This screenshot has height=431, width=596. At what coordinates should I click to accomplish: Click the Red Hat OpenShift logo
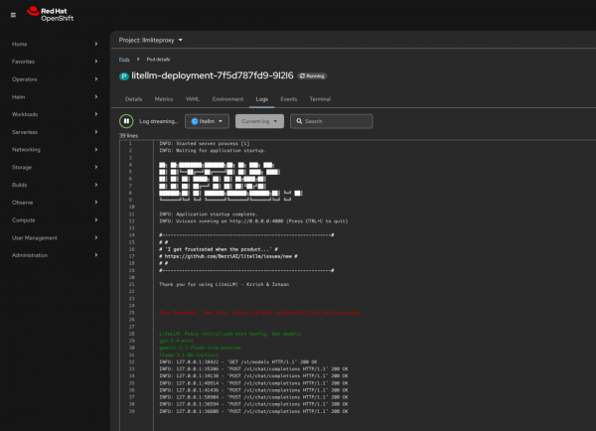pos(51,15)
